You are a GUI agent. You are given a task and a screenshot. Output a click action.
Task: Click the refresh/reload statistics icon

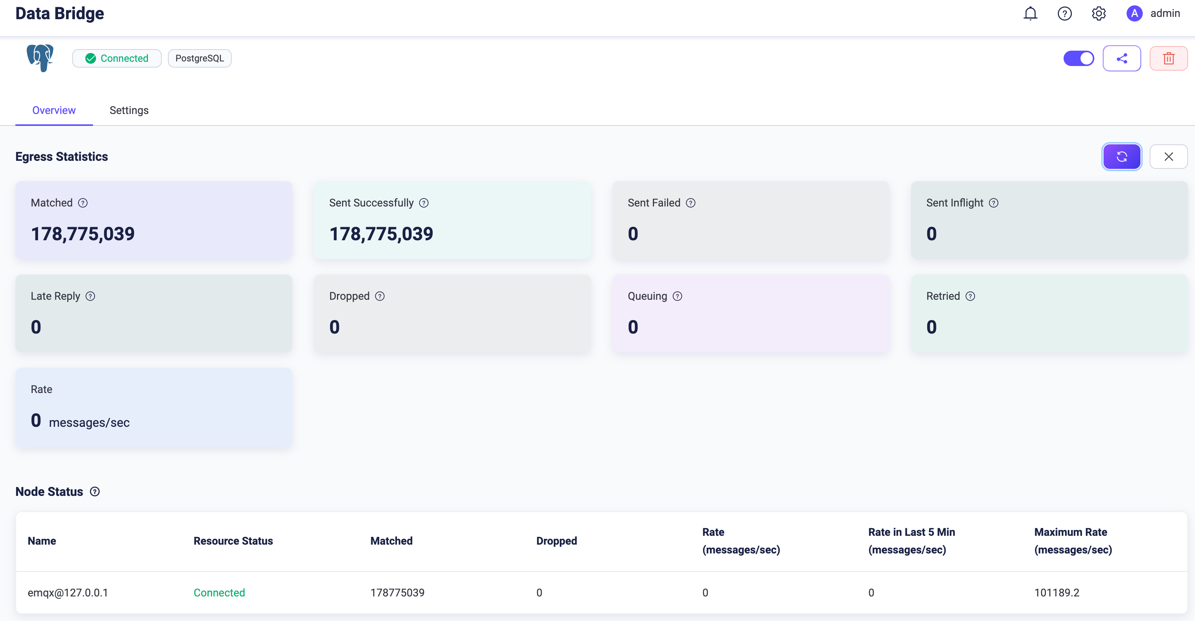[x=1122, y=156]
